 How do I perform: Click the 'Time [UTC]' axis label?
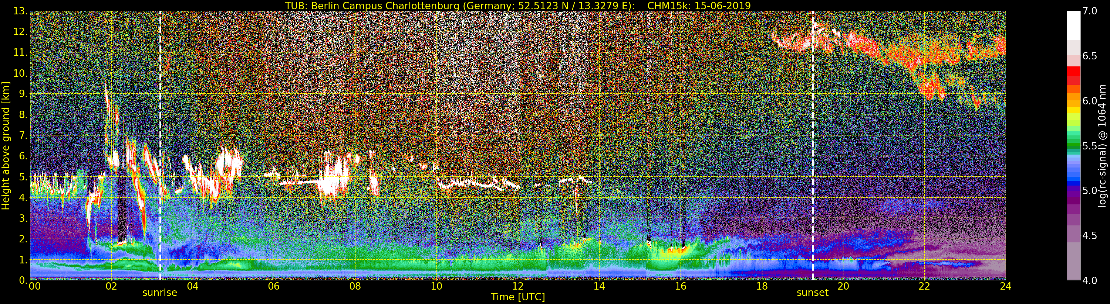click(x=518, y=297)
